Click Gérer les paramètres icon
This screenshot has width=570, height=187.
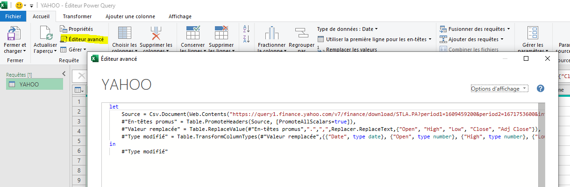532,33
